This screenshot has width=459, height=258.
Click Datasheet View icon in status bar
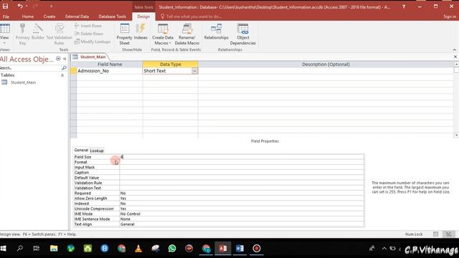(x=435, y=234)
